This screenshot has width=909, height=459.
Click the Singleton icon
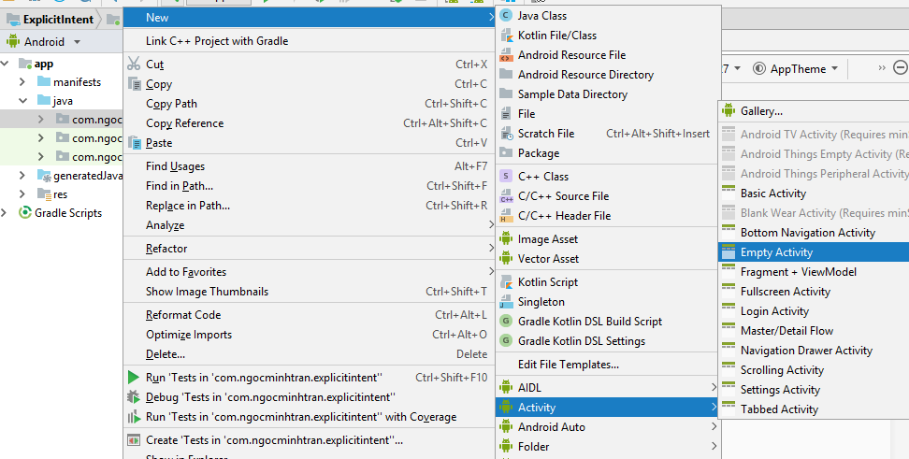(x=506, y=302)
